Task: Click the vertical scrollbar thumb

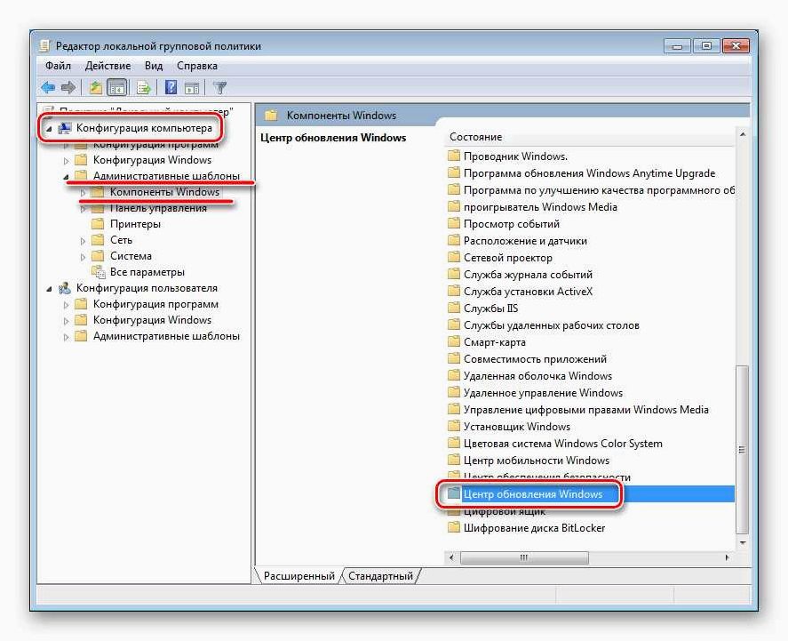Action: pyautogui.click(x=743, y=450)
